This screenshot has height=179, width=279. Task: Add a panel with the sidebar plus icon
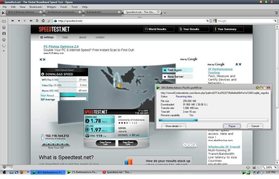4,51
